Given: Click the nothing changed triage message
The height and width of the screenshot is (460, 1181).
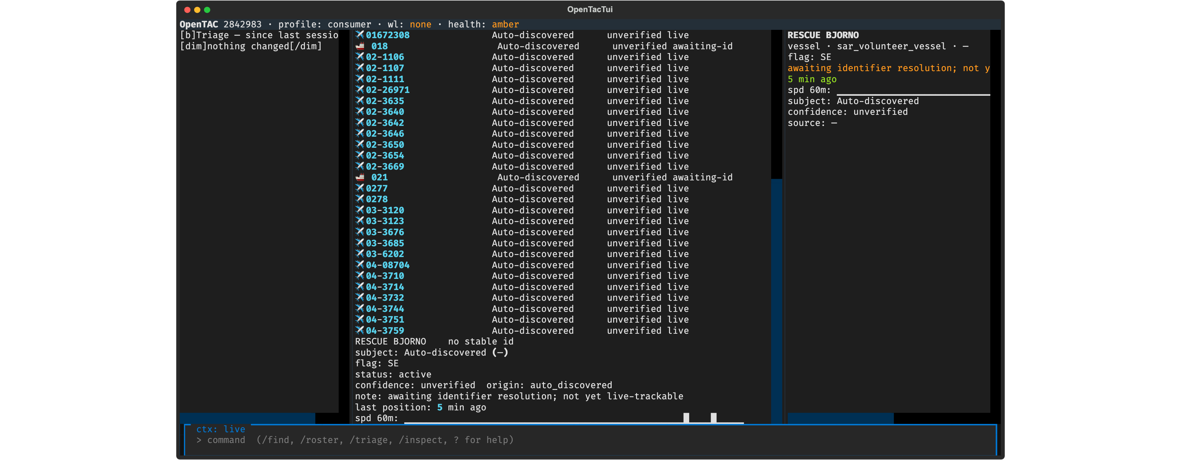Looking at the screenshot, I should [251, 46].
